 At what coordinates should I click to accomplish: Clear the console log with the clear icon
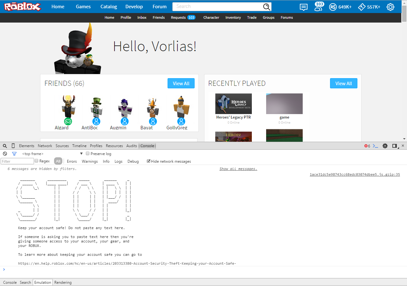(x=5, y=153)
